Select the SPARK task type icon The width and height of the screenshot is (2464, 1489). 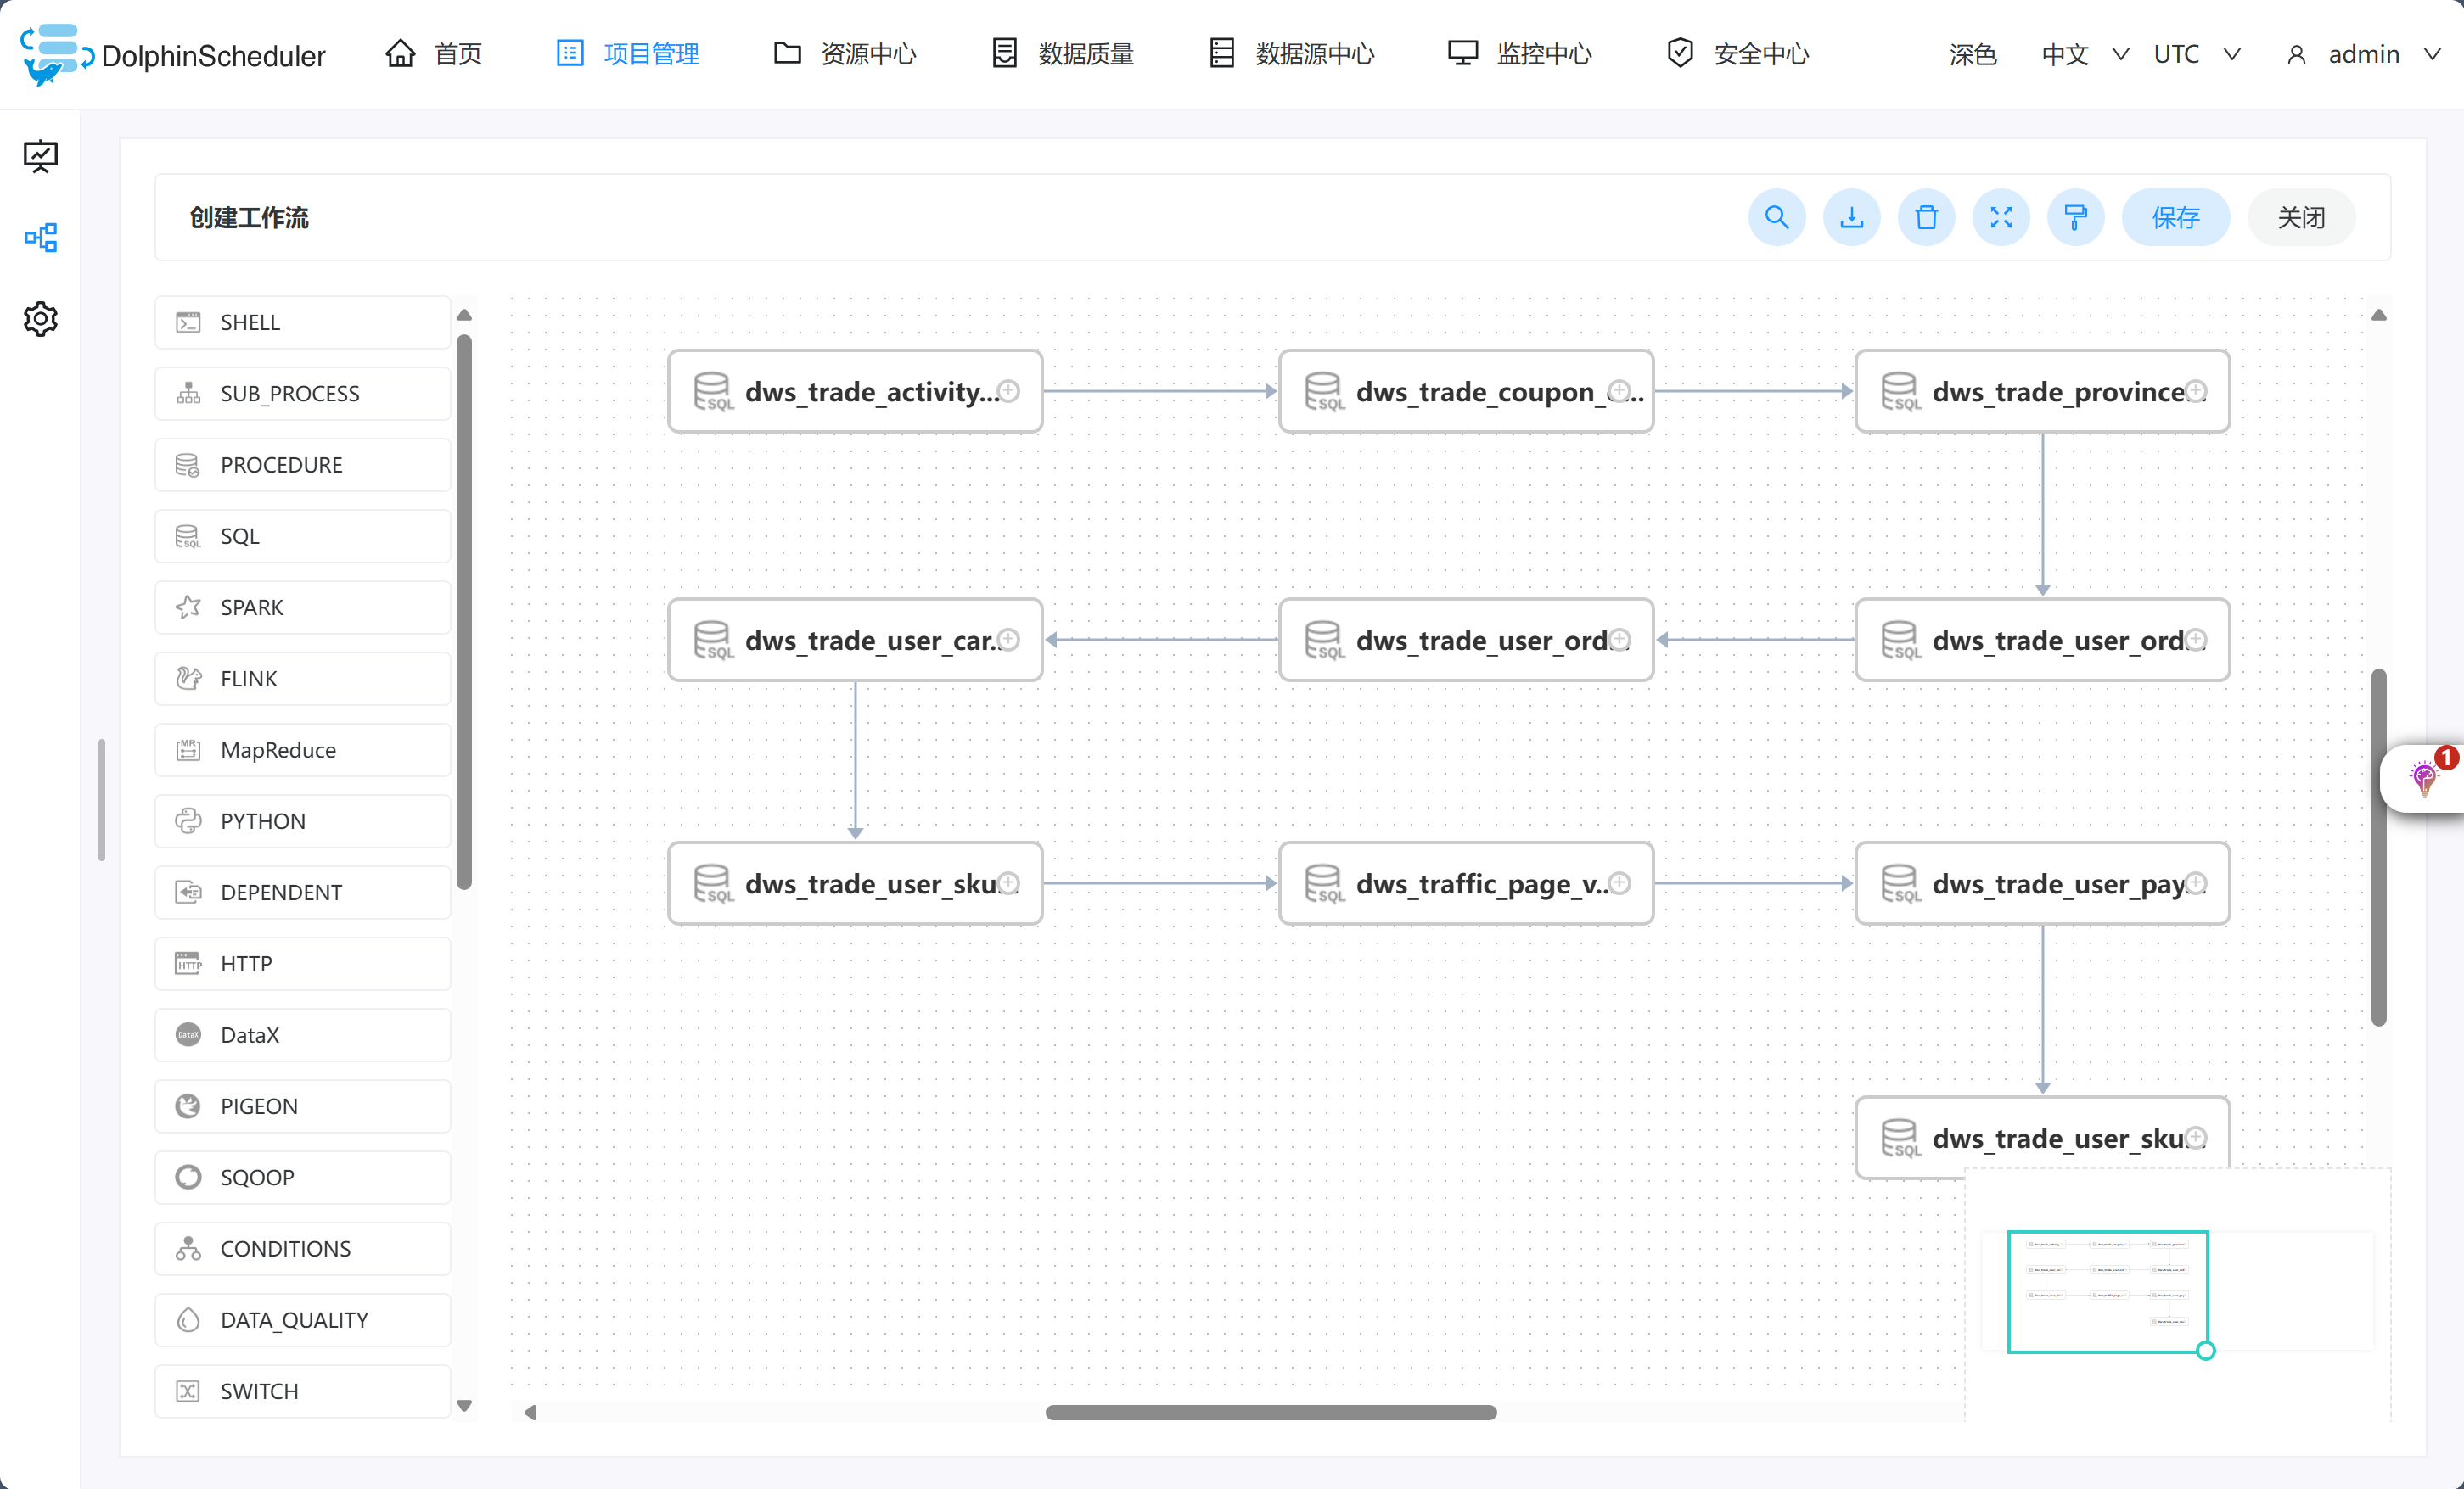point(188,606)
